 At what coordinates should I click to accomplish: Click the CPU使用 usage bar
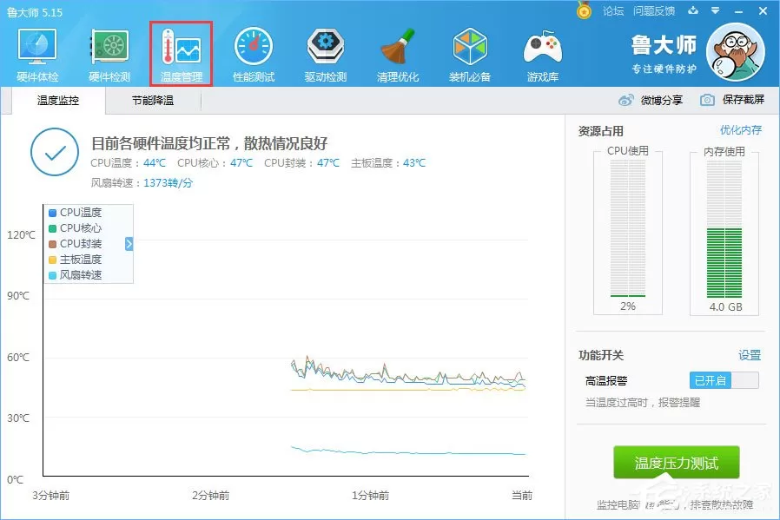point(628,228)
